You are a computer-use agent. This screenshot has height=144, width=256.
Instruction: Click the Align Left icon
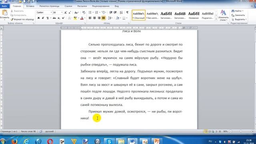point(90,18)
